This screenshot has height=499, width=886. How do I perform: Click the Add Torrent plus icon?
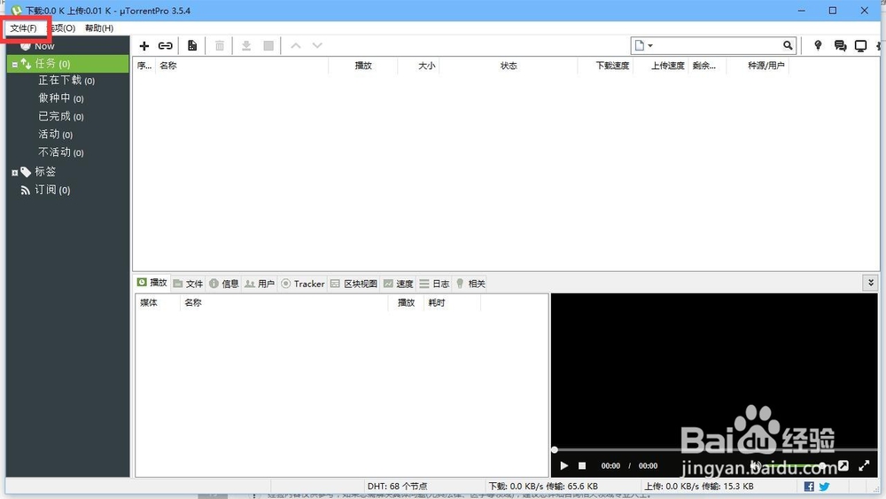(144, 46)
